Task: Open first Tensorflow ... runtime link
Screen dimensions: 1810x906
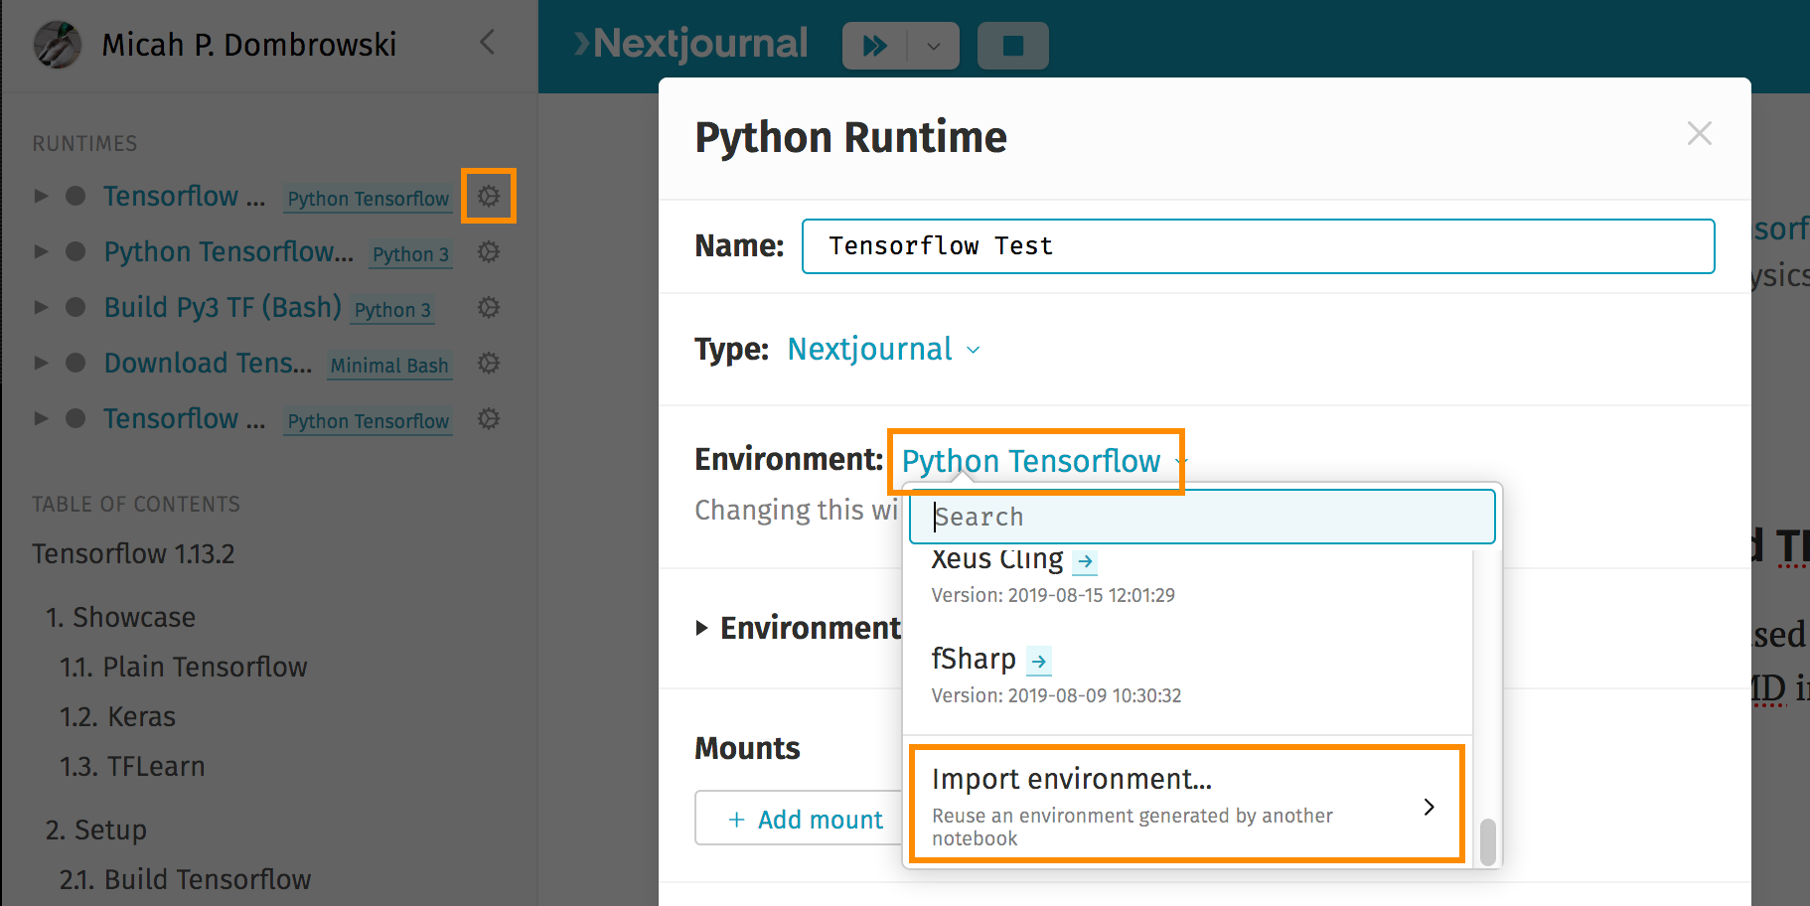Action: [x=185, y=196]
